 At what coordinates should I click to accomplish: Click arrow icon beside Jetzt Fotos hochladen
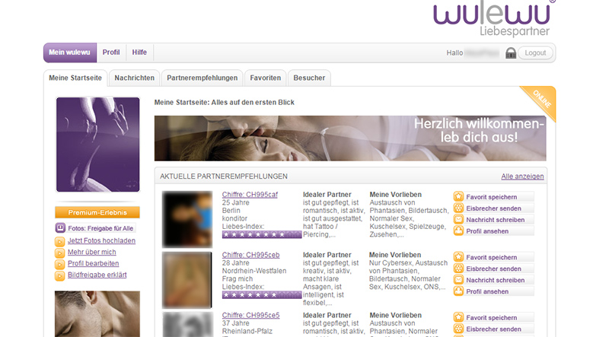click(59, 242)
